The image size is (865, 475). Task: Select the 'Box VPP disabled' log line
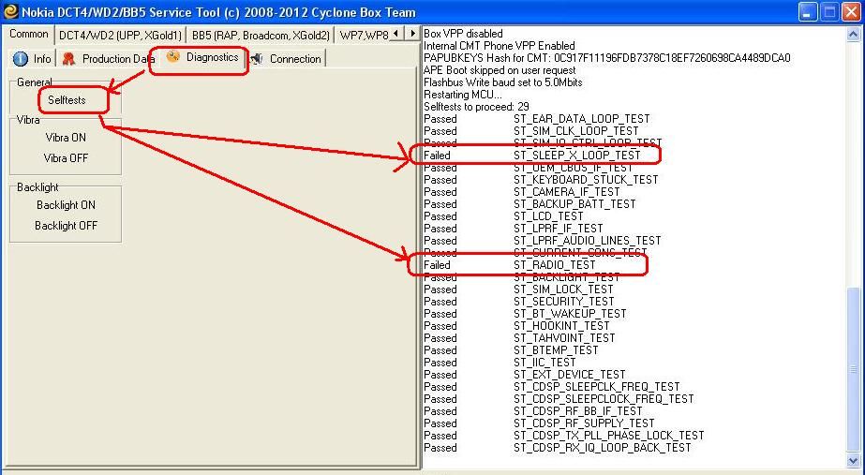pyautogui.click(x=463, y=34)
